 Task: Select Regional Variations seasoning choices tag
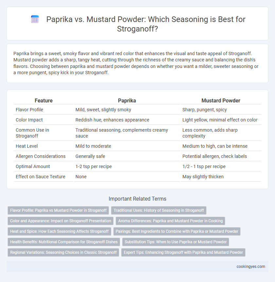pos(63,252)
